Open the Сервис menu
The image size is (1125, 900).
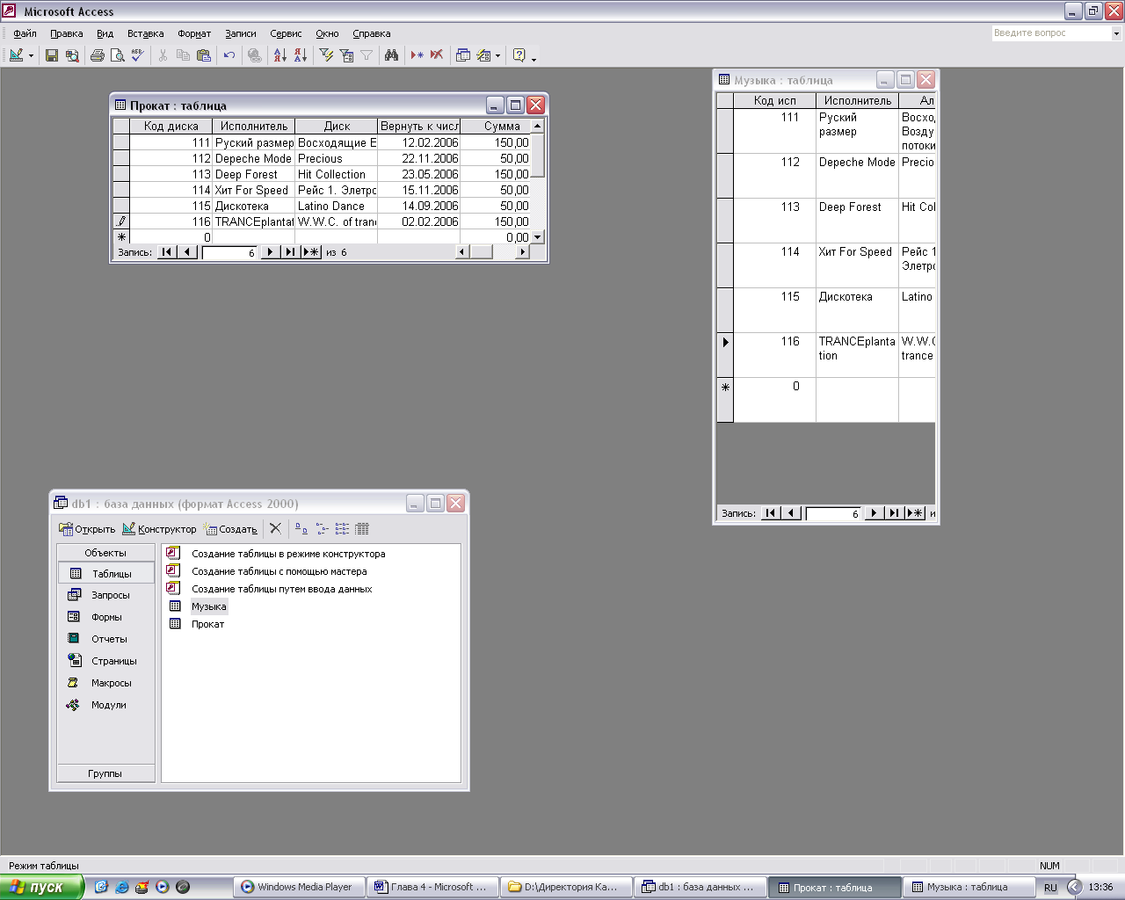pyautogui.click(x=286, y=33)
